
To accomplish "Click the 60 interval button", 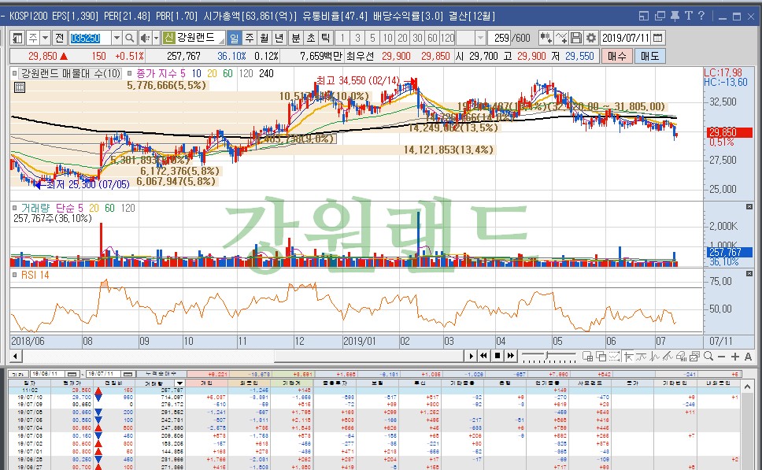I will coord(432,38).
